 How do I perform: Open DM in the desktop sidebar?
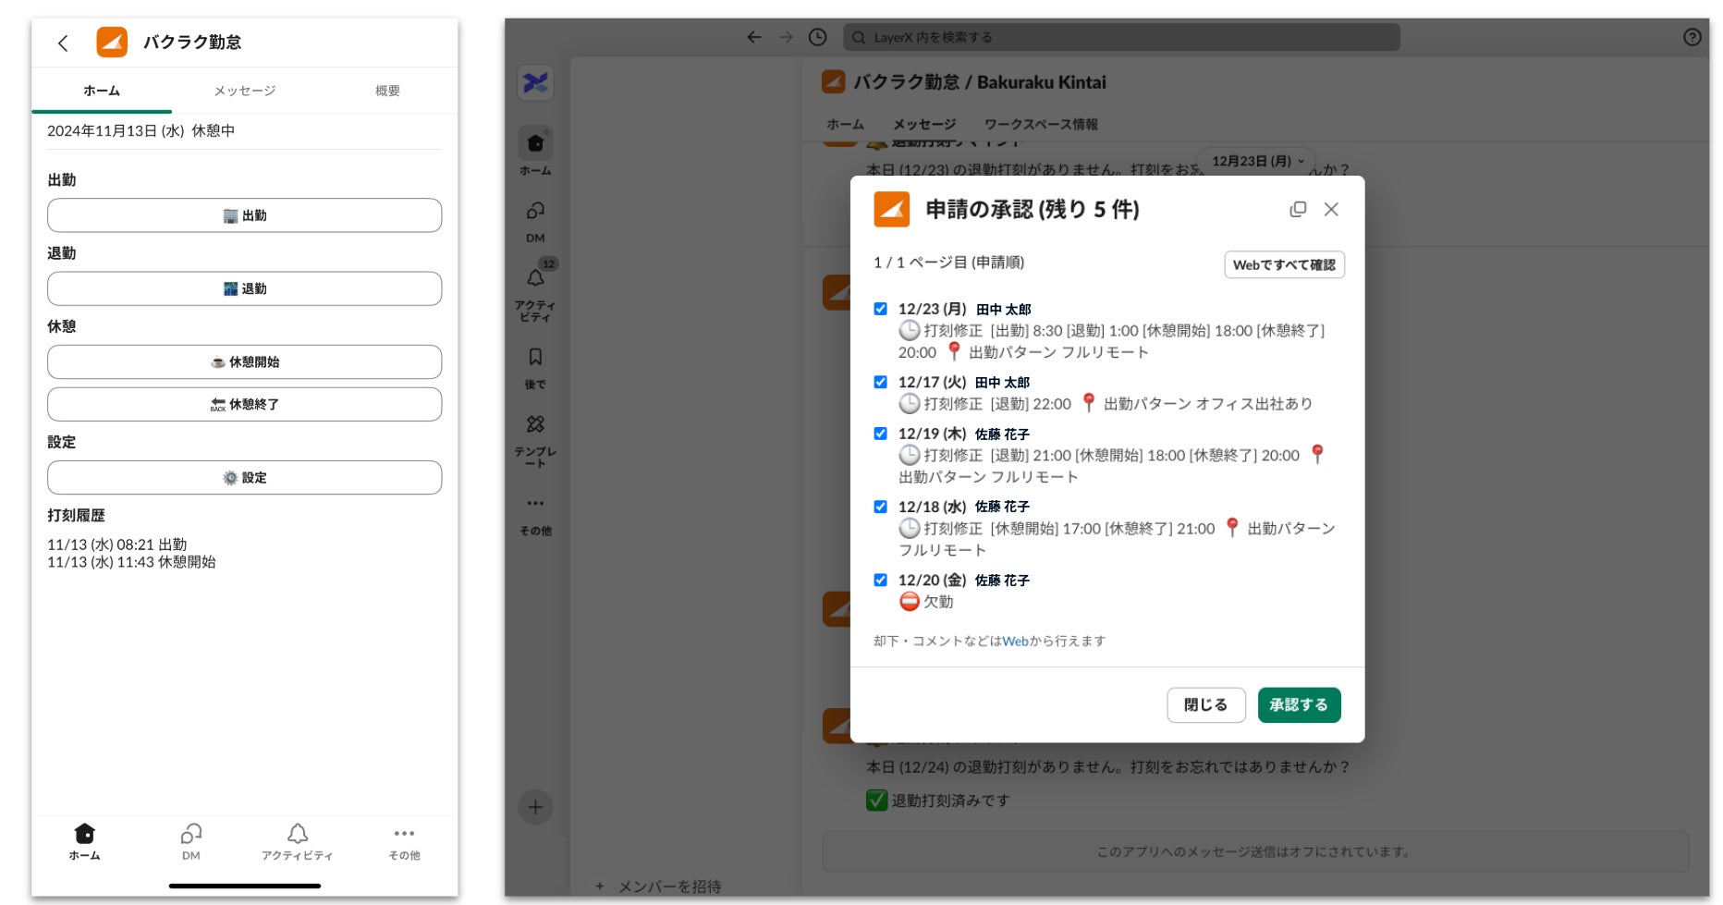pos(535,222)
